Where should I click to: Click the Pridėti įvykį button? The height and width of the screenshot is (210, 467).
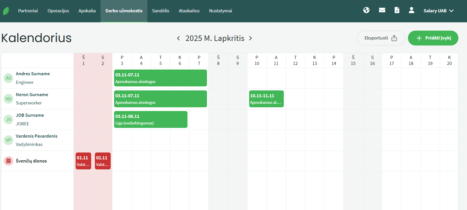[x=433, y=38]
